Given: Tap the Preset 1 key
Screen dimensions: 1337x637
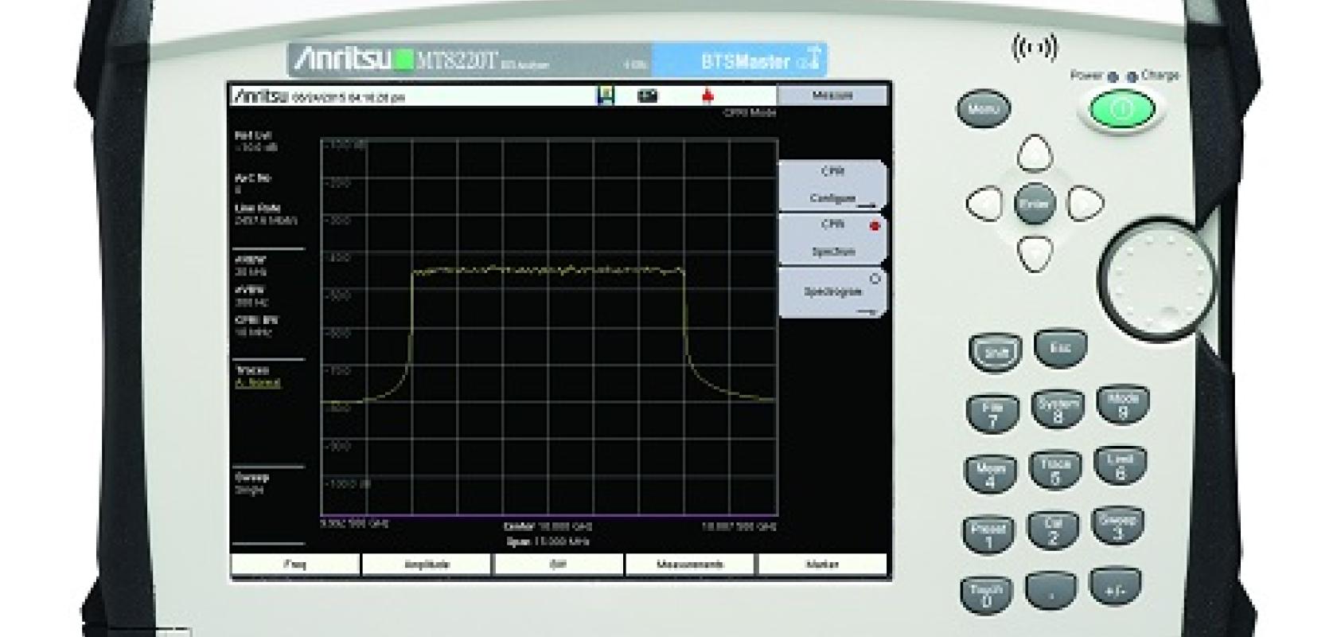Looking at the screenshot, I should tap(988, 535).
